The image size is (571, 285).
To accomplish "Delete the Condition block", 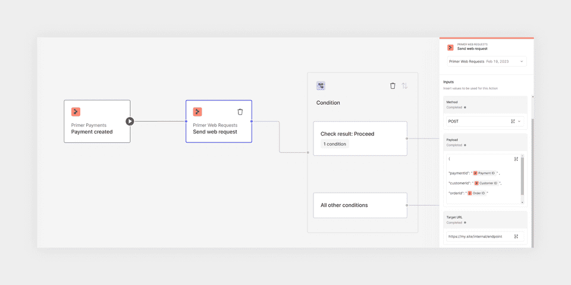I will 393,86.
